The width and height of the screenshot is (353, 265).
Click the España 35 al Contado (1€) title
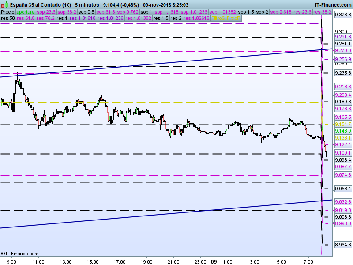tap(41, 5)
